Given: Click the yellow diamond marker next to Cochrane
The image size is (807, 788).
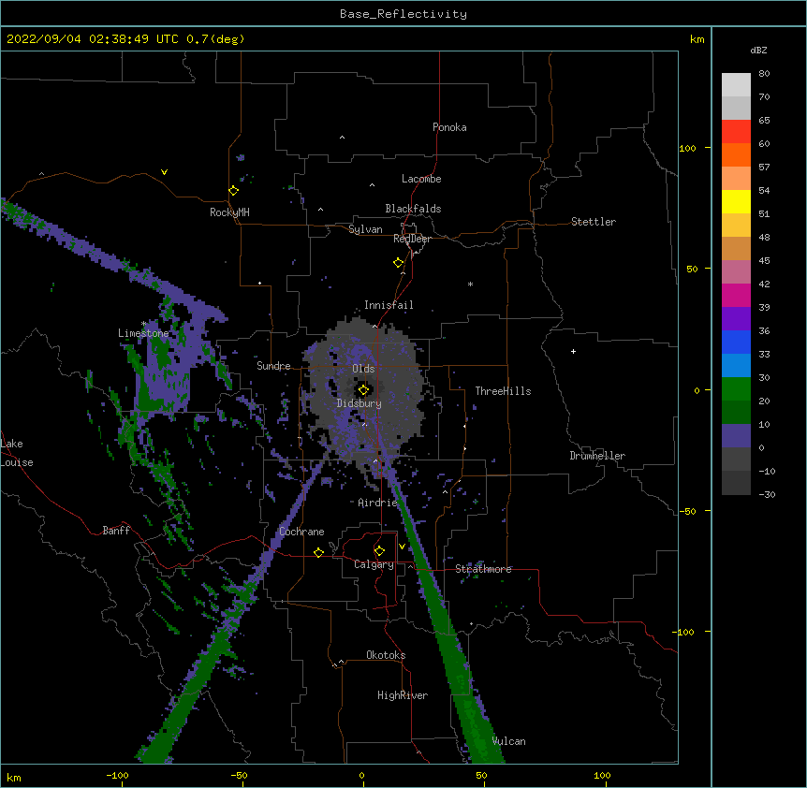Looking at the screenshot, I should click(318, 552).
